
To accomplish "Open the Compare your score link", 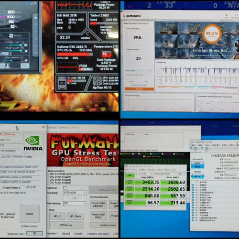I will pos(98,234).
